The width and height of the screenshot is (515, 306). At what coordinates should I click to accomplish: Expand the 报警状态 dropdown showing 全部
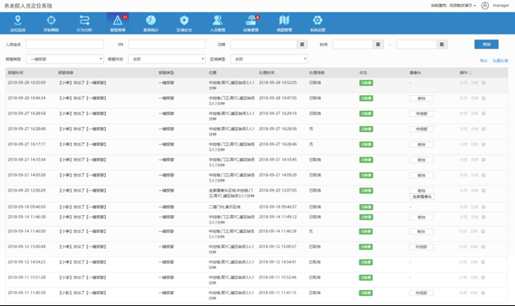click(167, 59)
